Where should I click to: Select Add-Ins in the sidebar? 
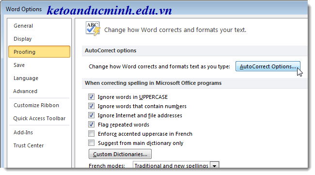click(23, 132)
